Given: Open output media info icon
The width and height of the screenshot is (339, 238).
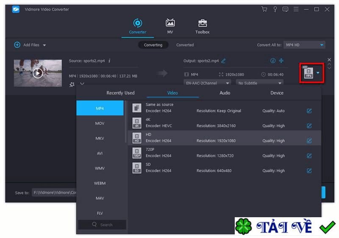Looking at the screenshot, I should [273, 61].
